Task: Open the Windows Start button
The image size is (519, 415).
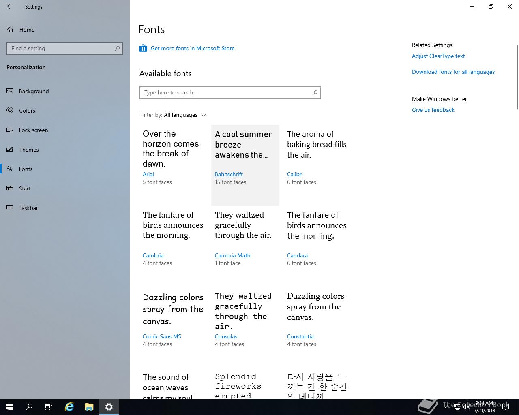Action: click(10, 407)
